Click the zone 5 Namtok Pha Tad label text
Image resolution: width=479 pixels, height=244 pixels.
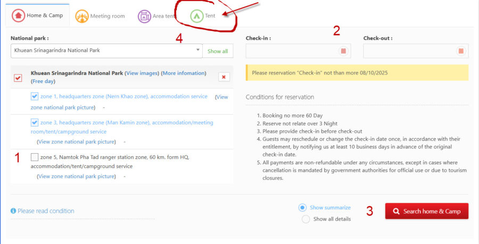(110, 162)
